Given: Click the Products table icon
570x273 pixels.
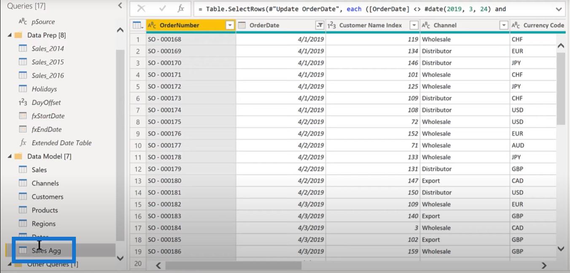Looking at the screenshot, I should coord(23,210).
